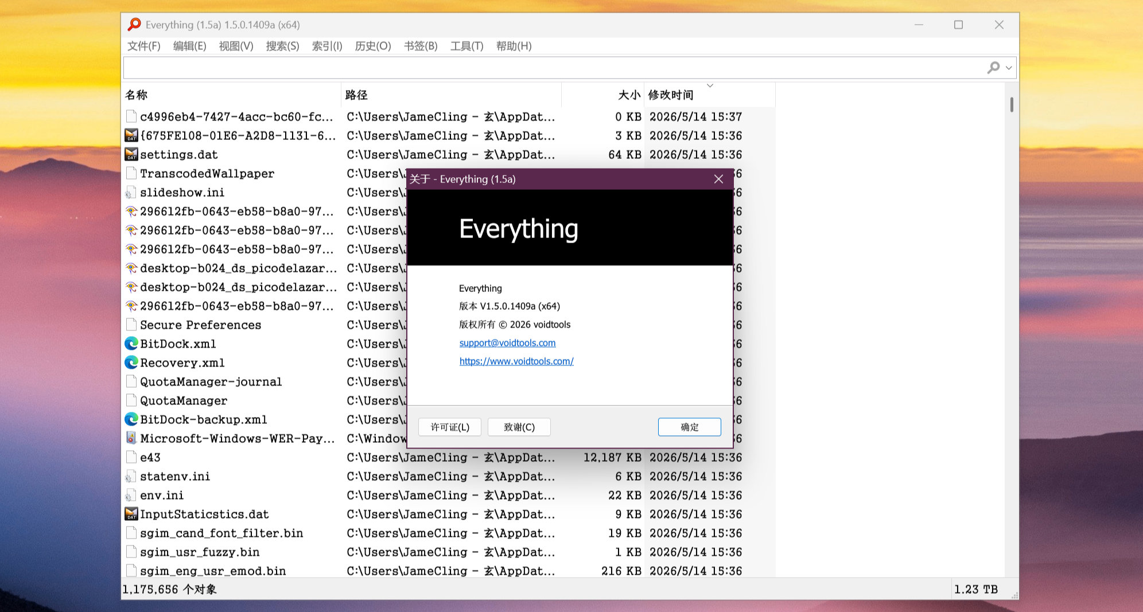The image size is (1143, 612).
Task: Click the 12,187 KB size cell
Action: point(612,457)
